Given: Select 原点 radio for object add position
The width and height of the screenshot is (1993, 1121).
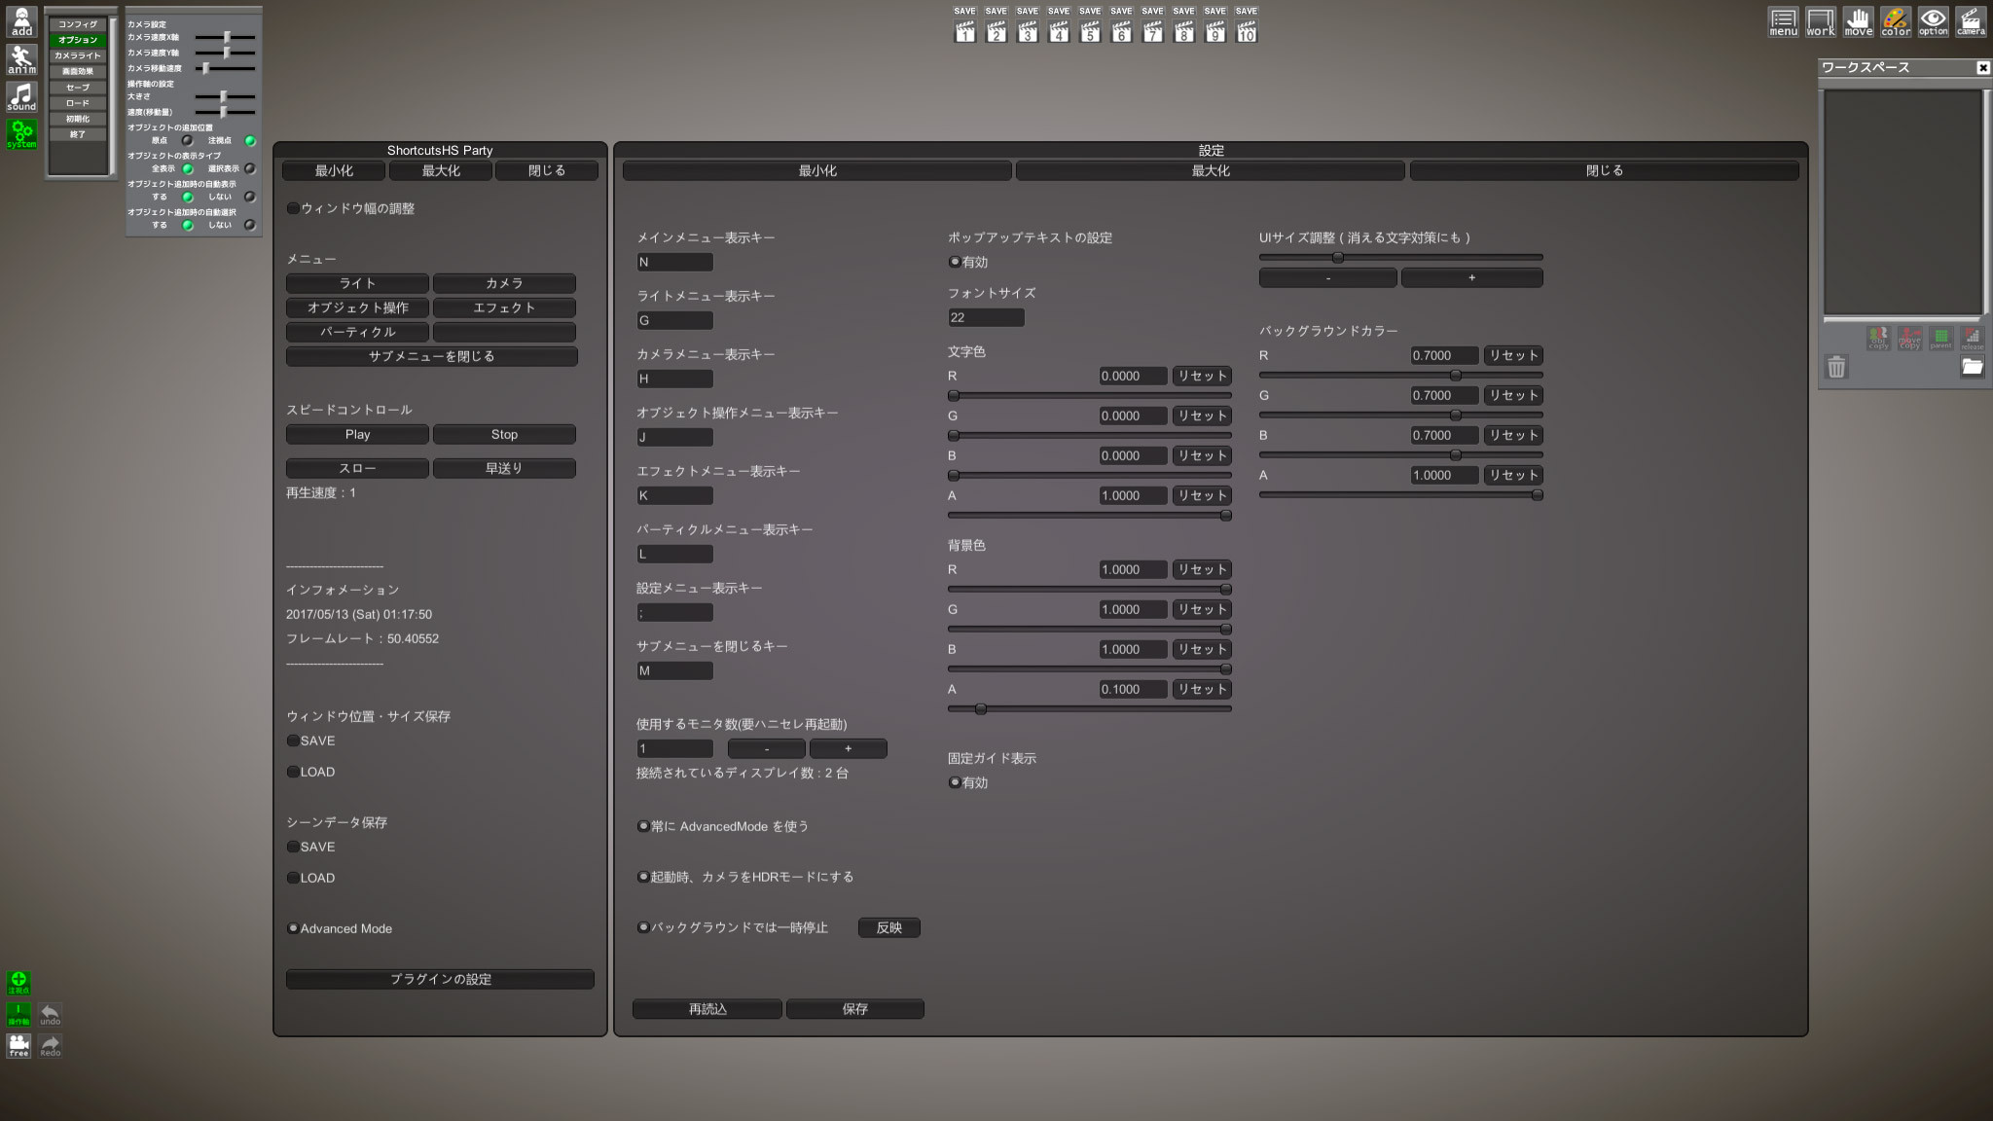Looking at the screenshot, I should tap(187, 141).
